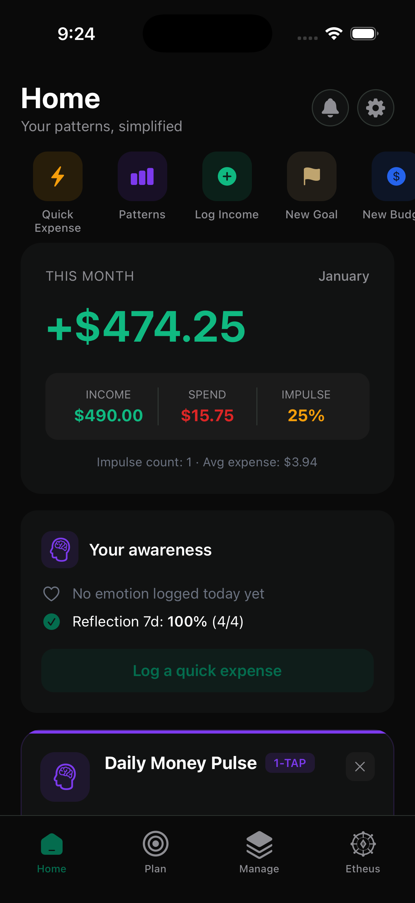415x903 pixels.
Task: Tap the Log Income plus icon
Action: [227, 176]
